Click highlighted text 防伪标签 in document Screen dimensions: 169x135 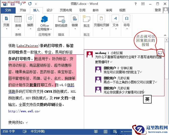click(x=59, y=59)
